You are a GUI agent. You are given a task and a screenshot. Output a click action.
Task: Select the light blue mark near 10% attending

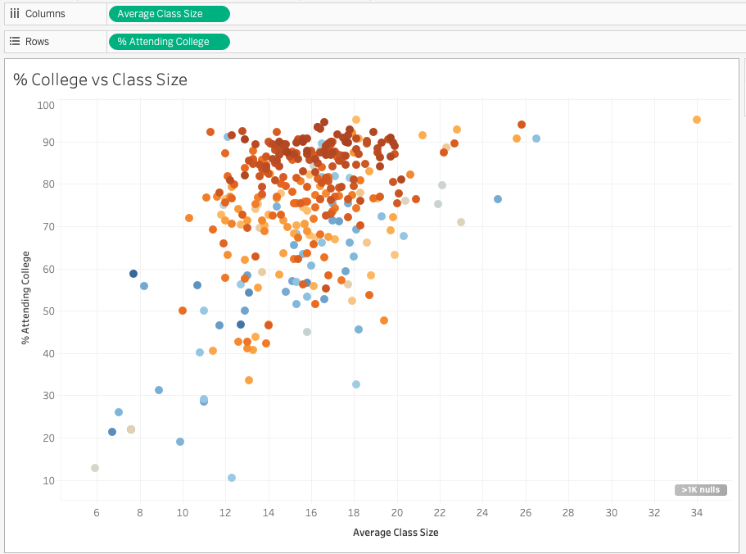click(232, 478)
